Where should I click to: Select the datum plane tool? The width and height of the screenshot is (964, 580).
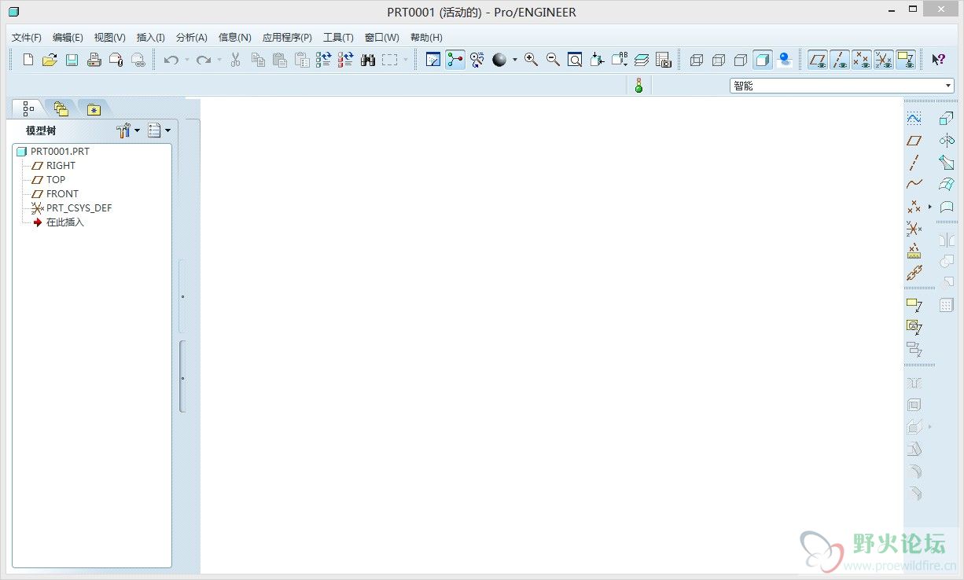[914, 141]
